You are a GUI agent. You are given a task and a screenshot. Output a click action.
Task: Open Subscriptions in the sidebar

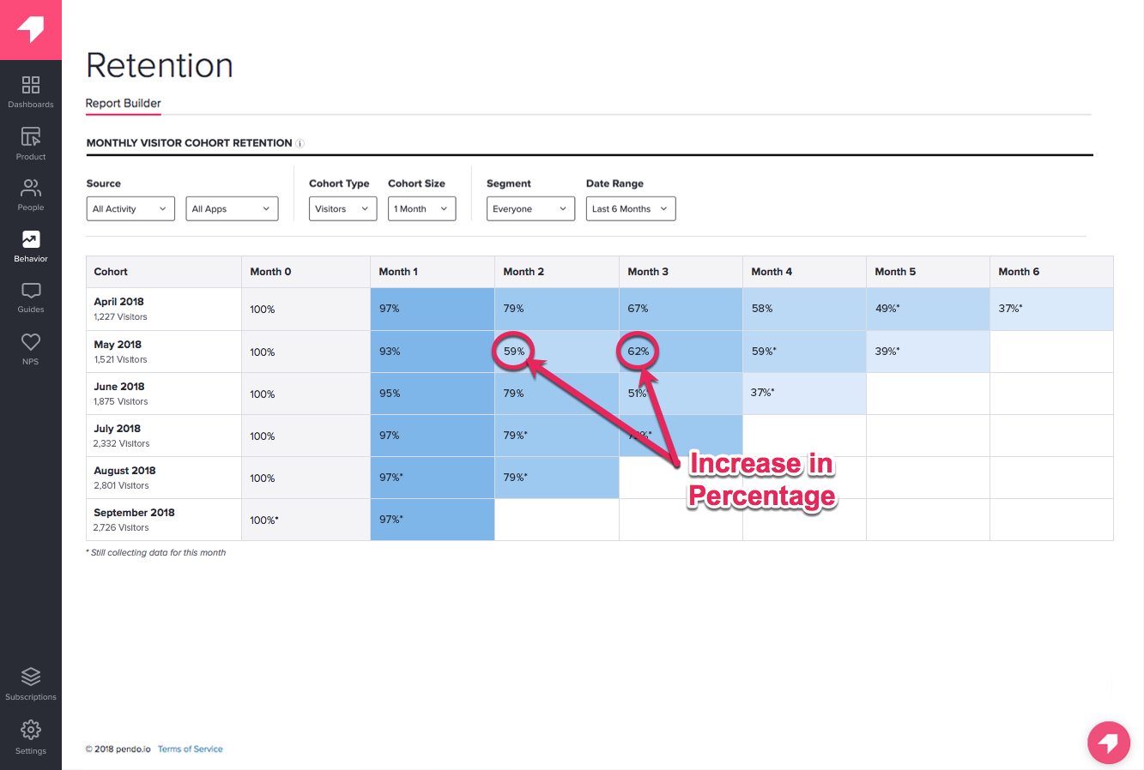(x=31, y=684)
